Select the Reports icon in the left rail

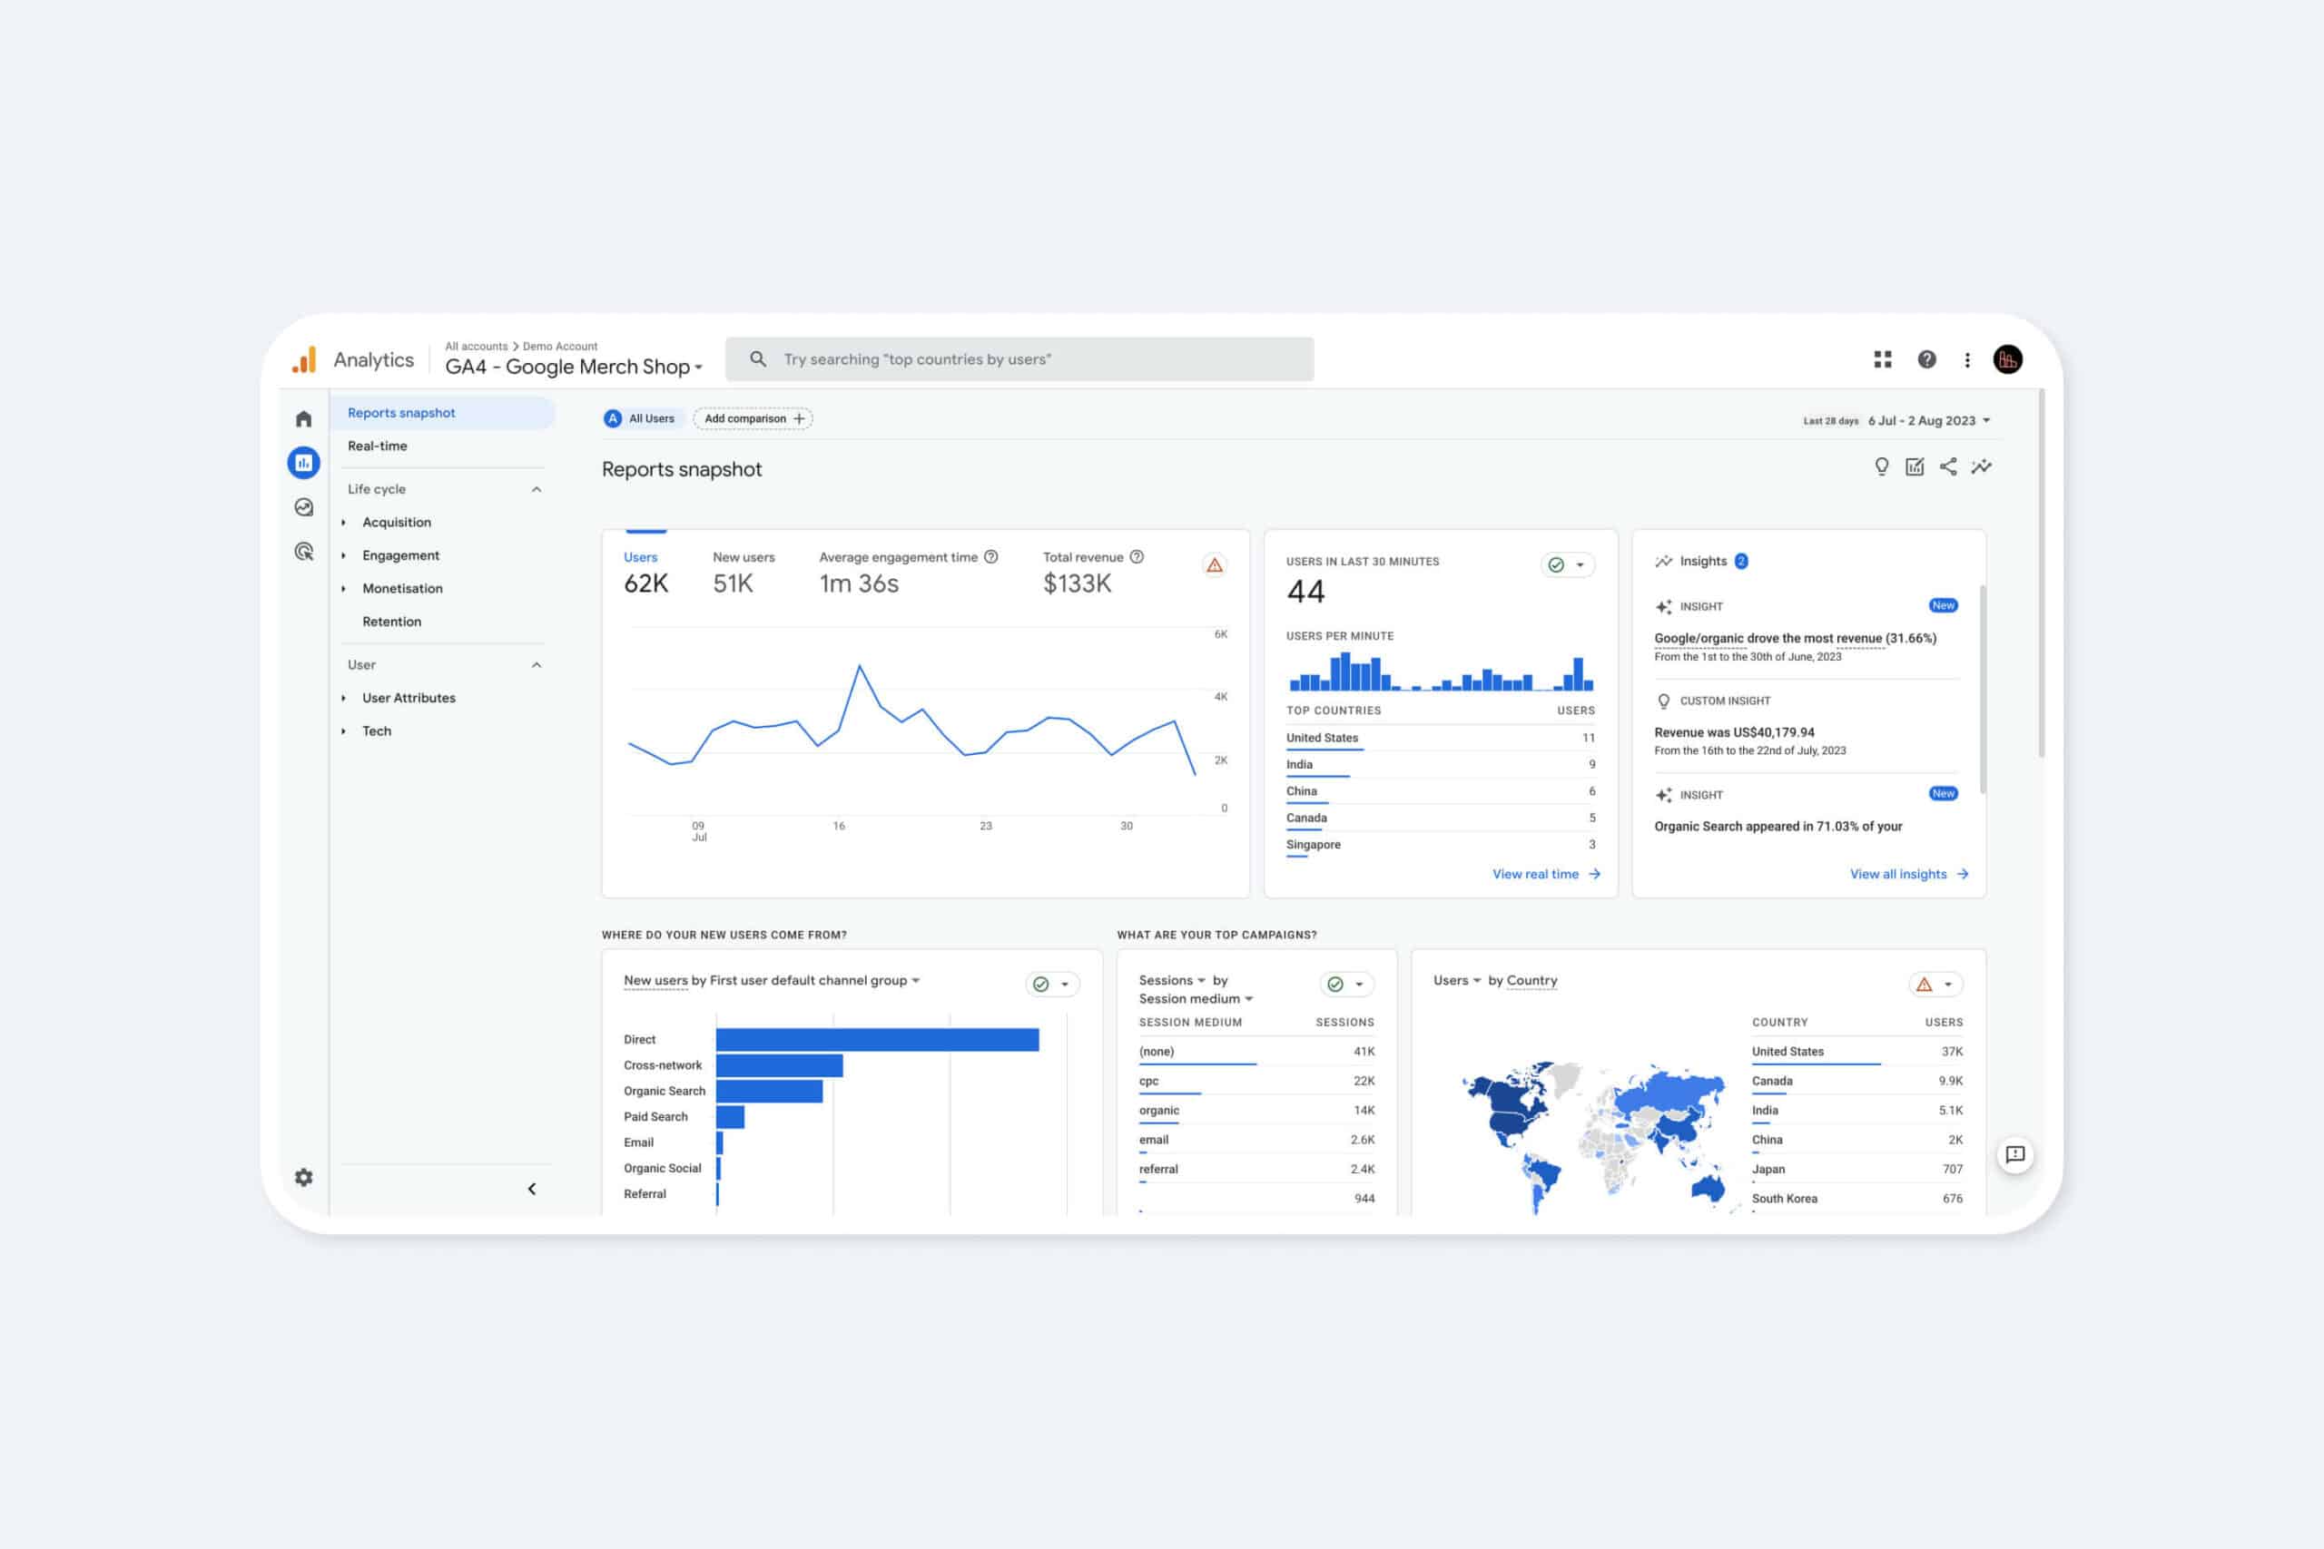[303, 462]
